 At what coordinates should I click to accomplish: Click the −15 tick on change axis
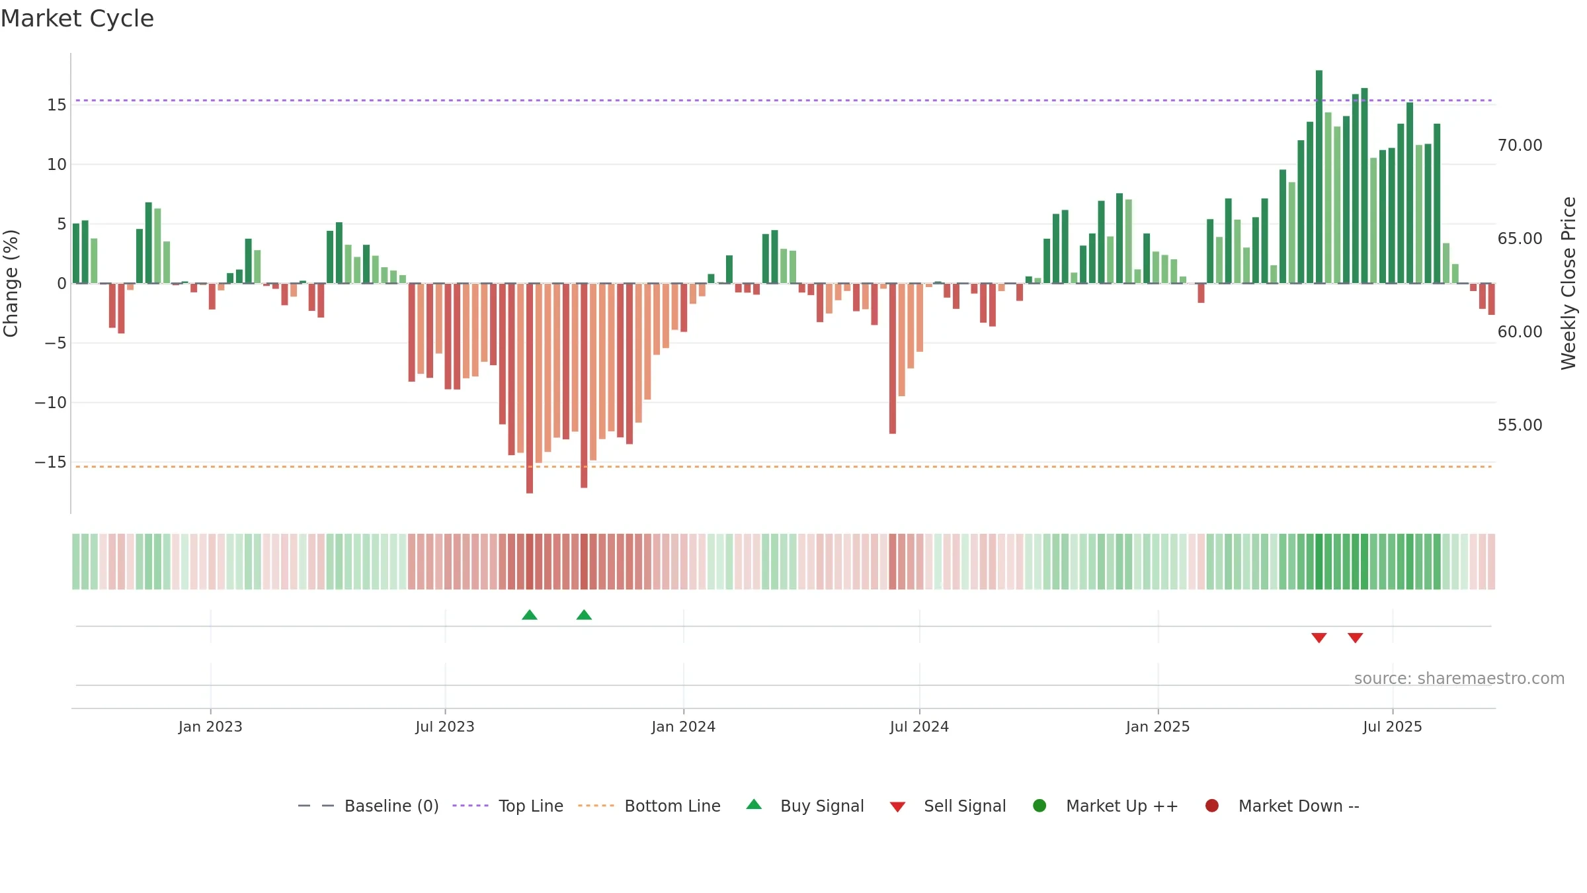pyautogui.click(x=51, y=462)
